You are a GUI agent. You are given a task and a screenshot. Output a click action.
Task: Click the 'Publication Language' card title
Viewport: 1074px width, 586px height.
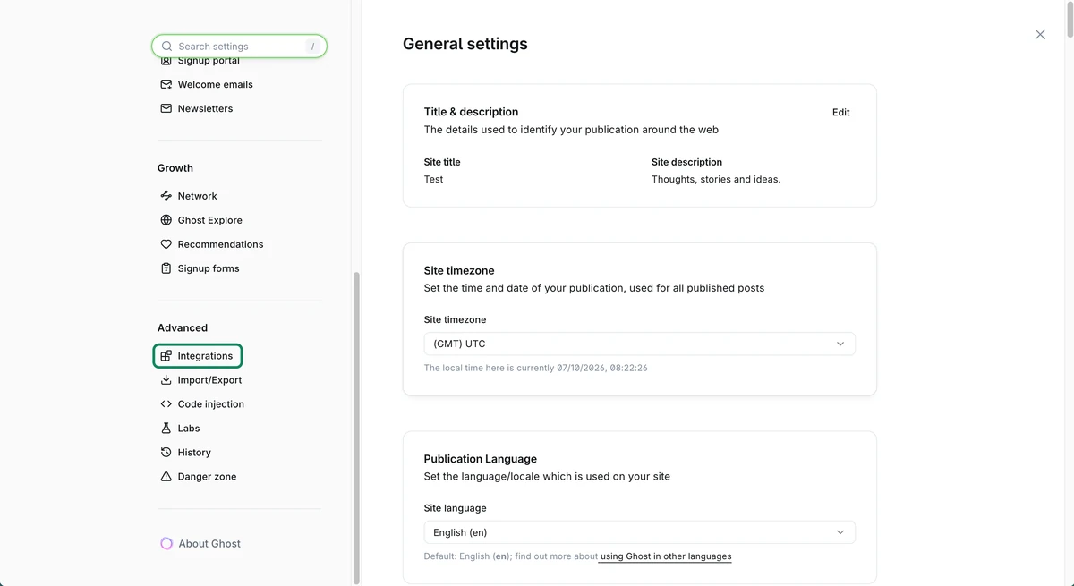coord(481,459)
